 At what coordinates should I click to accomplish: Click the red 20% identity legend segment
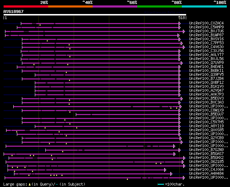click(x=26, y=6)
